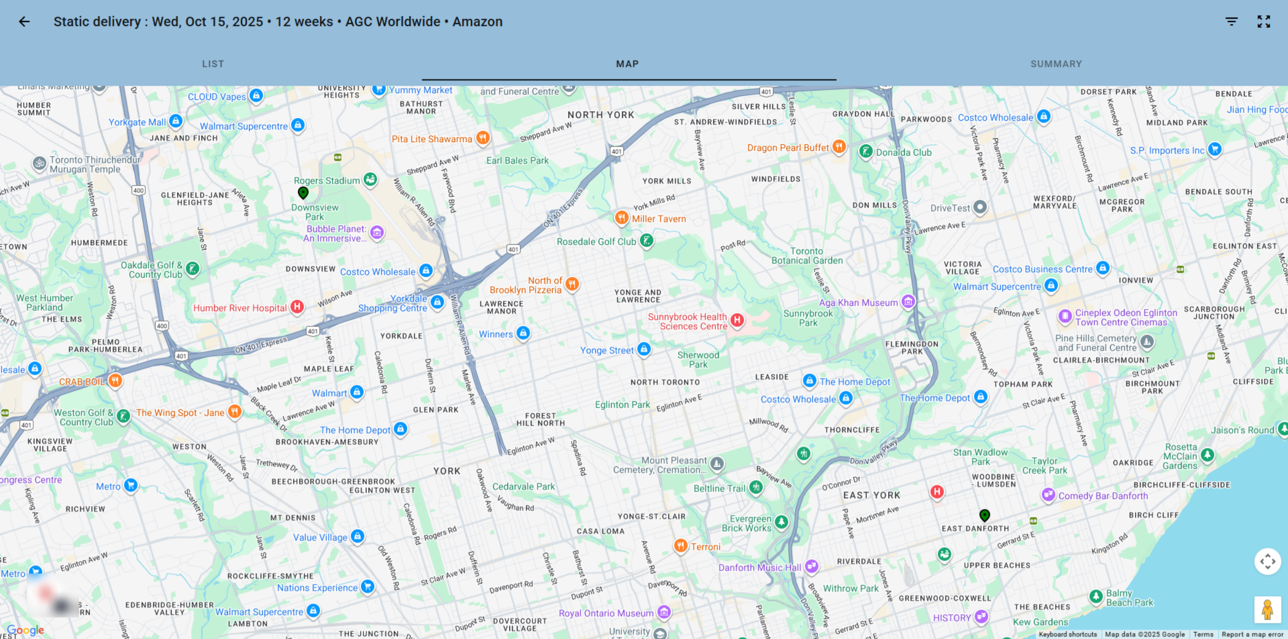
Task: Click Rosedale Golf Club marker
Action: 647,241
